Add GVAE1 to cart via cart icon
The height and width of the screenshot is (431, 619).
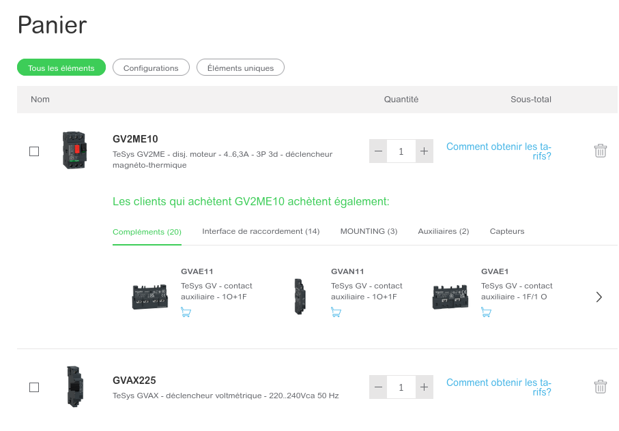pyautogui.click(x=486, y=312)
